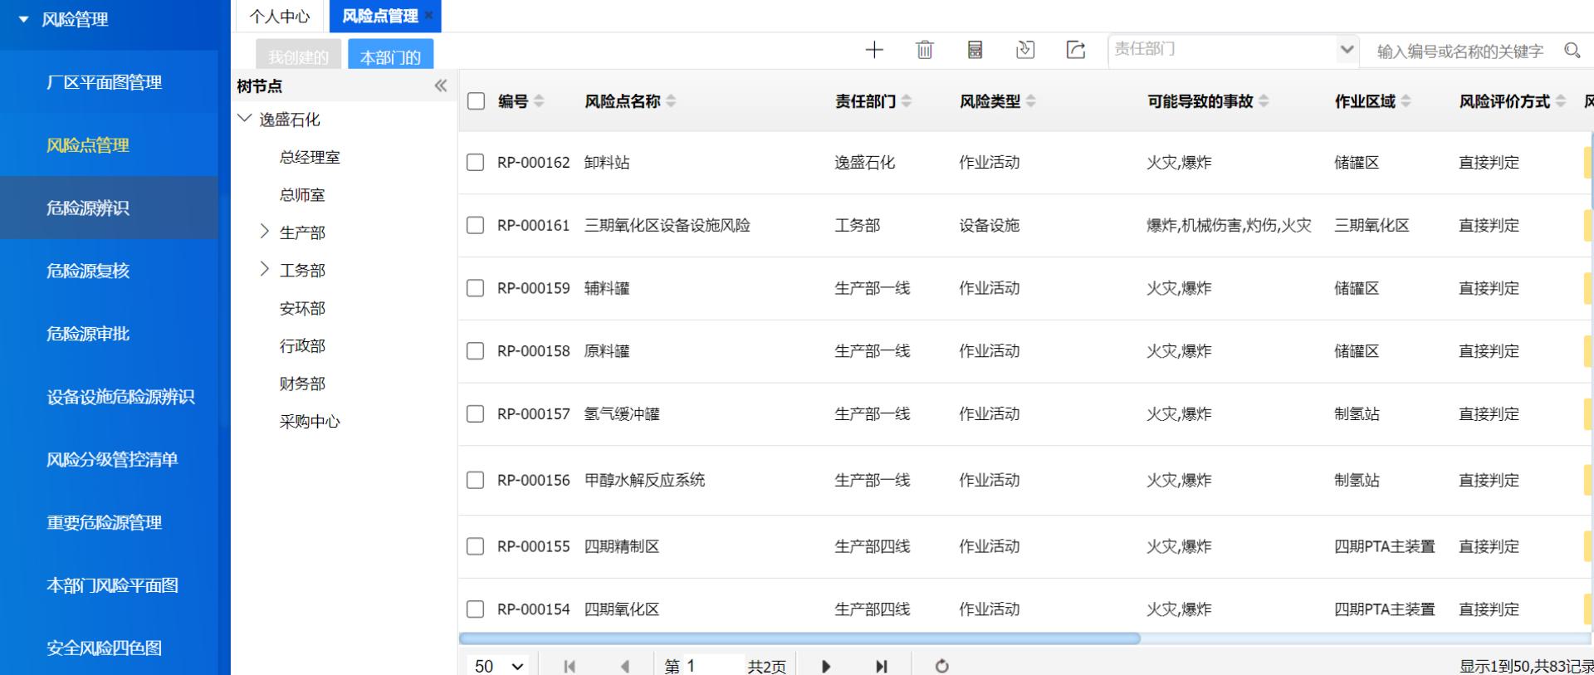Click the magnifier search icon
The width and height of the screenshot is (1594, 675).
tap(1572, 51)
